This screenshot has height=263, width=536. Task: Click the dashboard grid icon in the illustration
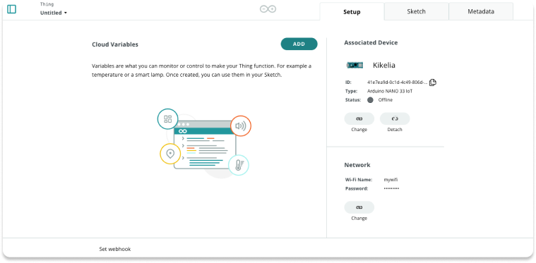[168, 119]
